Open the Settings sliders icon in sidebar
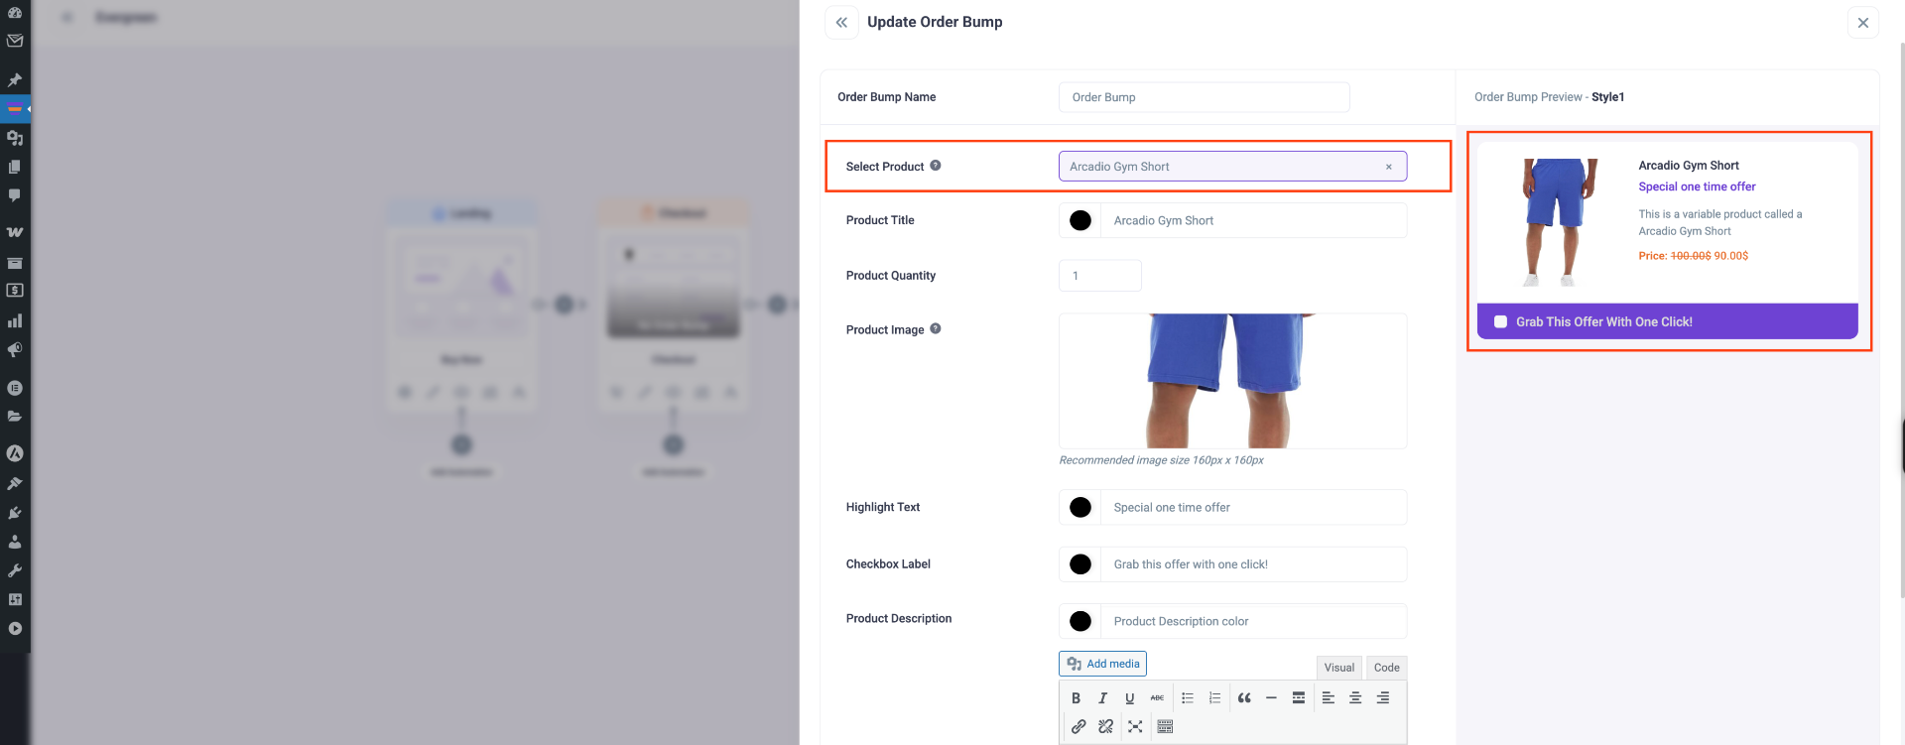1905x745 pixels. pyautogui.click(x=15, y=599)
